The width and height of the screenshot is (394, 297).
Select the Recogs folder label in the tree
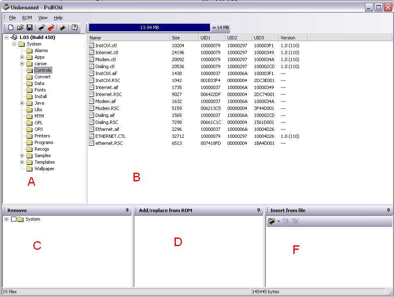(x=42, y=149)
